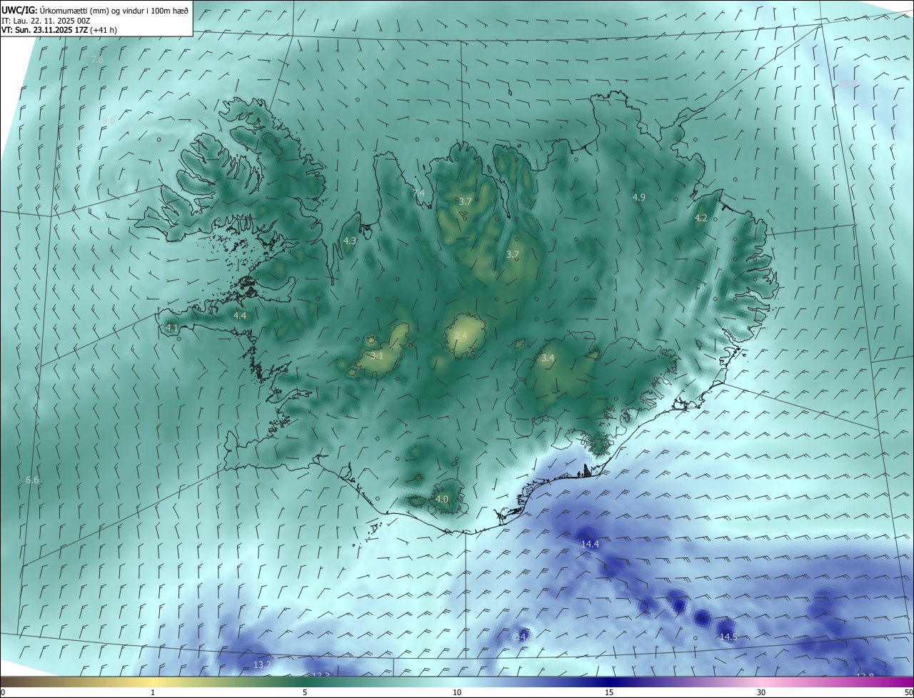Click the 4.2 value label
The width and height of the screenshot is (914, 698).
(x=701, y=218)
